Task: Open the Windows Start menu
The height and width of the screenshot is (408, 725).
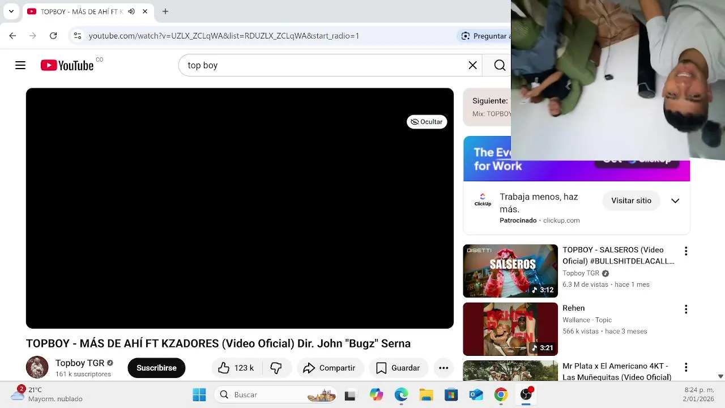Action: click(x=199, y=395)
